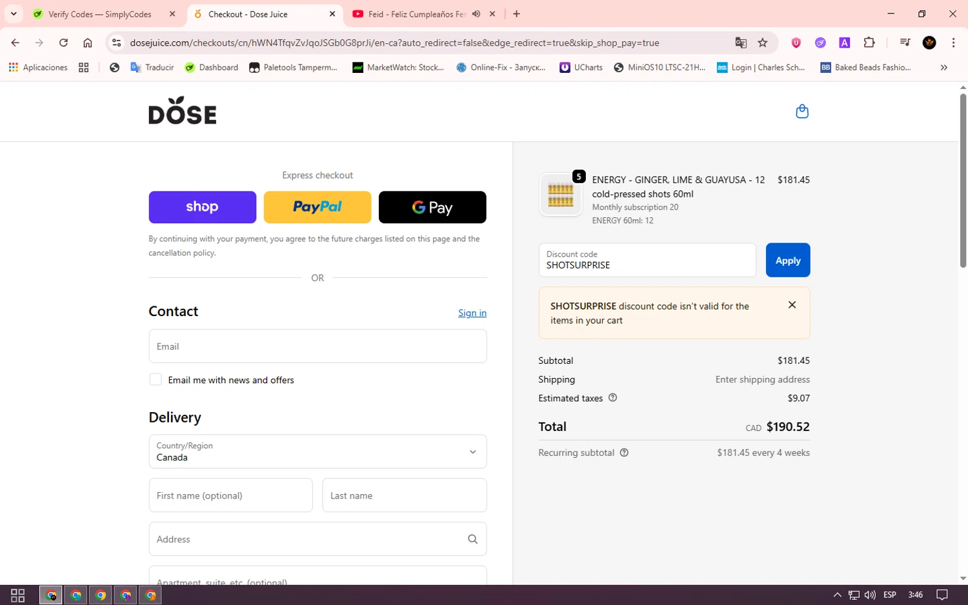Switch to the Feid Feliz Cumpleaños tab
Viewport: 968px width, 605px height.
pyautogui.click(x=416, y=14)
